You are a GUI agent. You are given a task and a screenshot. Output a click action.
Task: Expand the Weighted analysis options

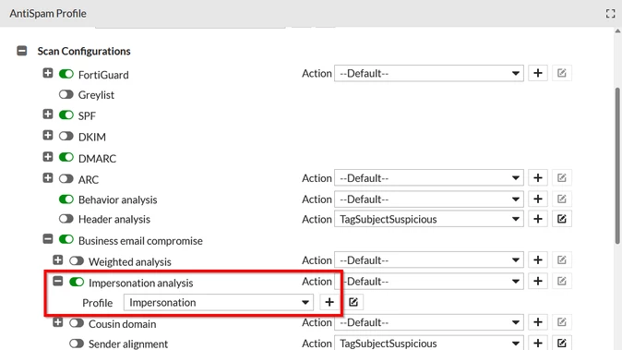pyautogui.click(x=58, y=259)
